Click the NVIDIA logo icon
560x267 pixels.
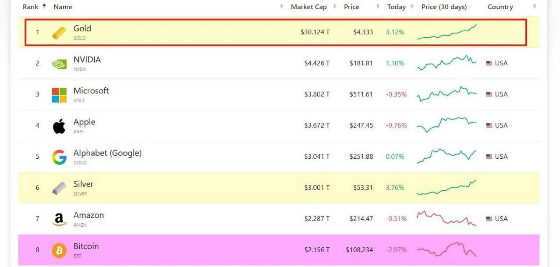pos(59,64)
